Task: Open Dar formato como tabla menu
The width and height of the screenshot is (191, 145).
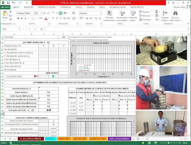Action: [122, 16]
